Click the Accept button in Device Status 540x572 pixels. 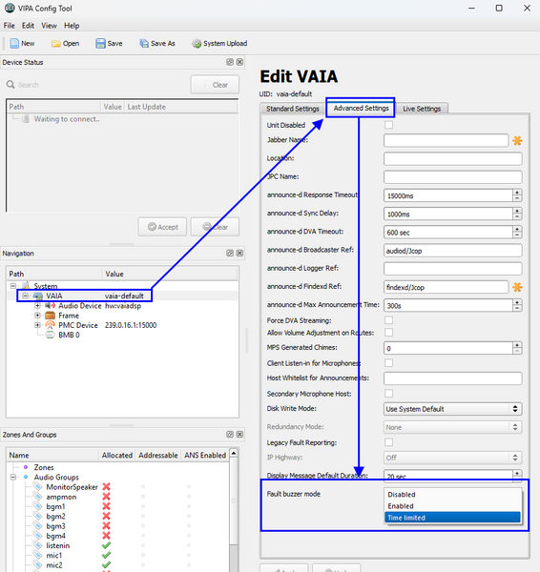pyautogui.click(x=162, y=227)
